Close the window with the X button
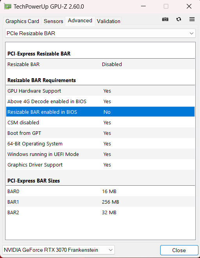The height and width of the screenshot is (258, 200). [x=189, y=6]
